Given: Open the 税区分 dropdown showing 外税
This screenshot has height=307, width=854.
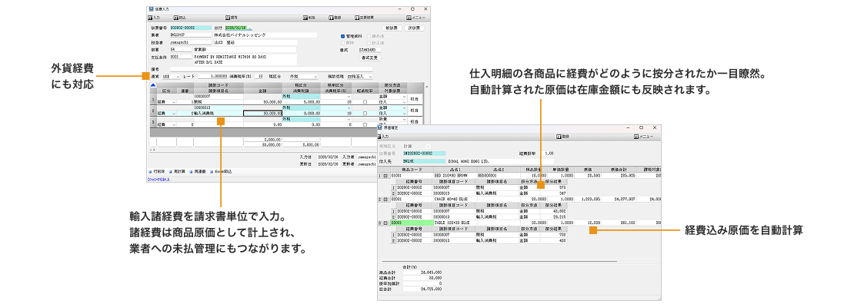Looking at the screenshot, I should point(318,77).
